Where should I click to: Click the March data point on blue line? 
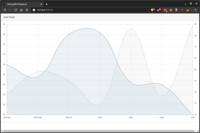pos(69,34)
